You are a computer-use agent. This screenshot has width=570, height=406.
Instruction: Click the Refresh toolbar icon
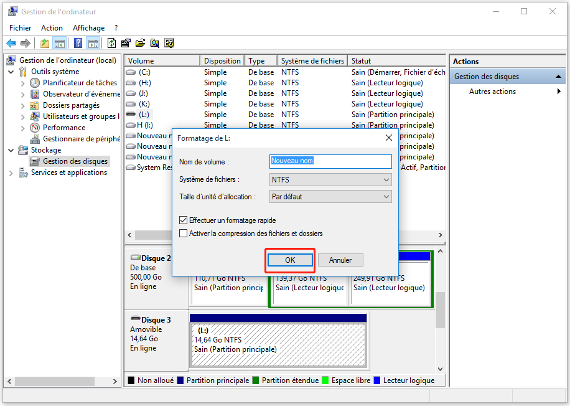[x=111, y=44]
